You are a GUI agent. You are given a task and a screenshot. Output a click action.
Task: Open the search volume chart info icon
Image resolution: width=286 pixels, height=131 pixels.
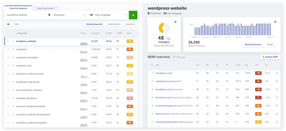pos(275,22)
